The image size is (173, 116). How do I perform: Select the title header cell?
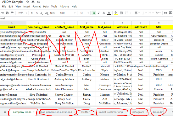click(159, 27)
